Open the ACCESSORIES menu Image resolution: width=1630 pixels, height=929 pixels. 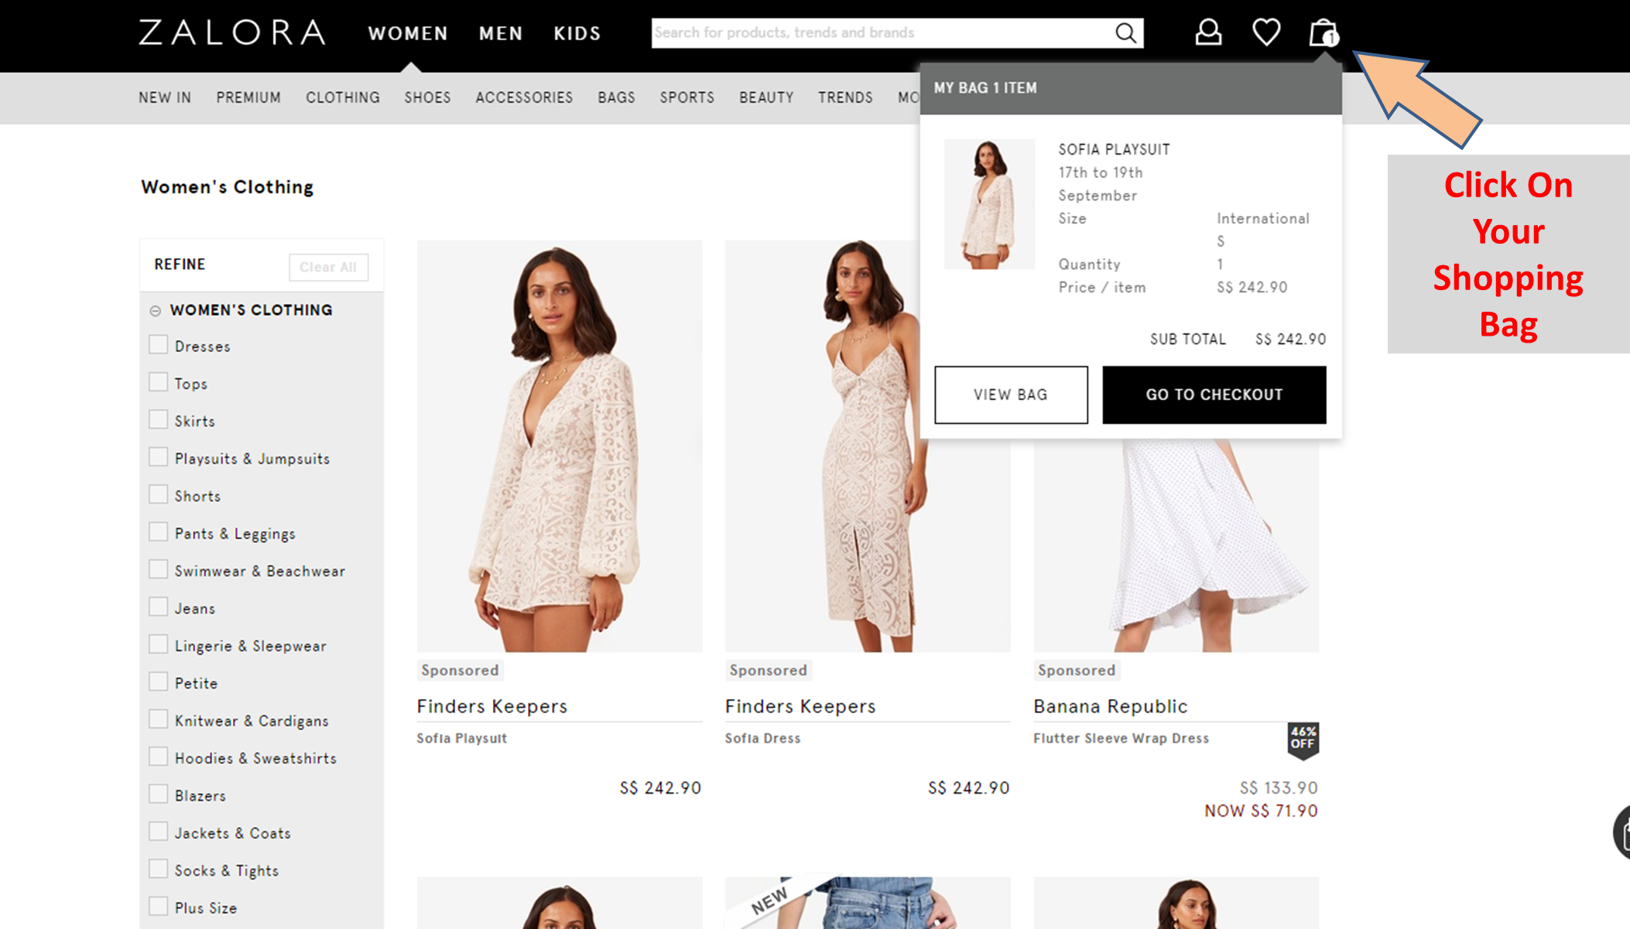coord(524,97)
